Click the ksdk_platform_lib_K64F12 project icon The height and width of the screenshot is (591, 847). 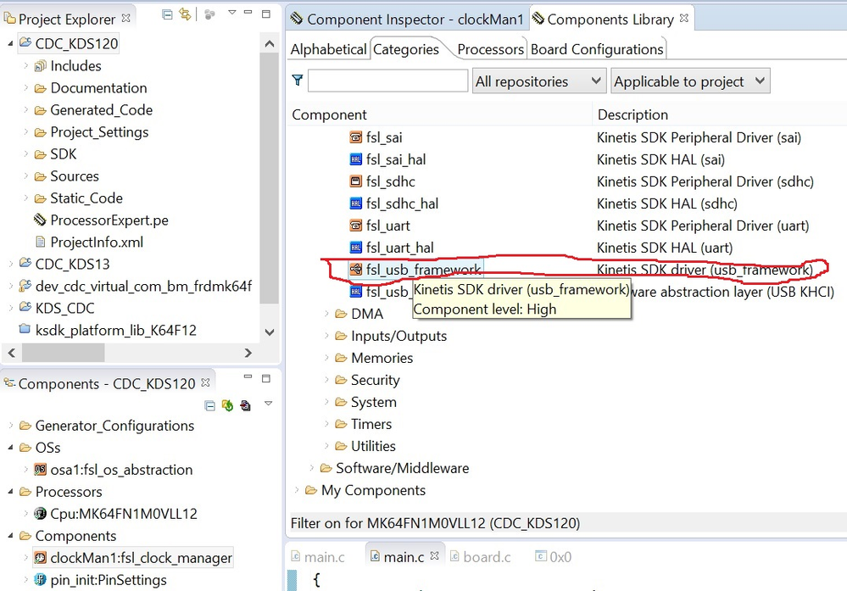pos(25,329)
